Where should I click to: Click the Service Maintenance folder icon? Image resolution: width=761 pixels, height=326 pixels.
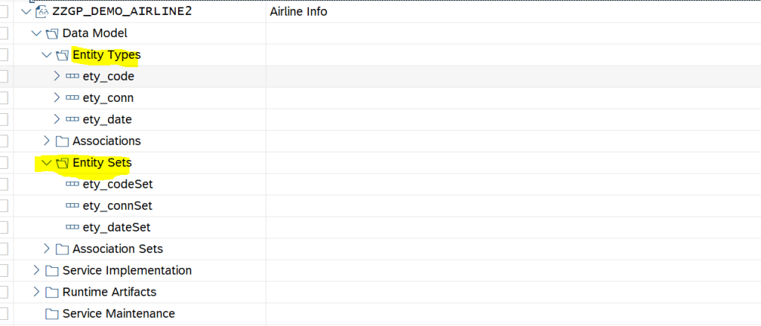[x=52, y=314]
